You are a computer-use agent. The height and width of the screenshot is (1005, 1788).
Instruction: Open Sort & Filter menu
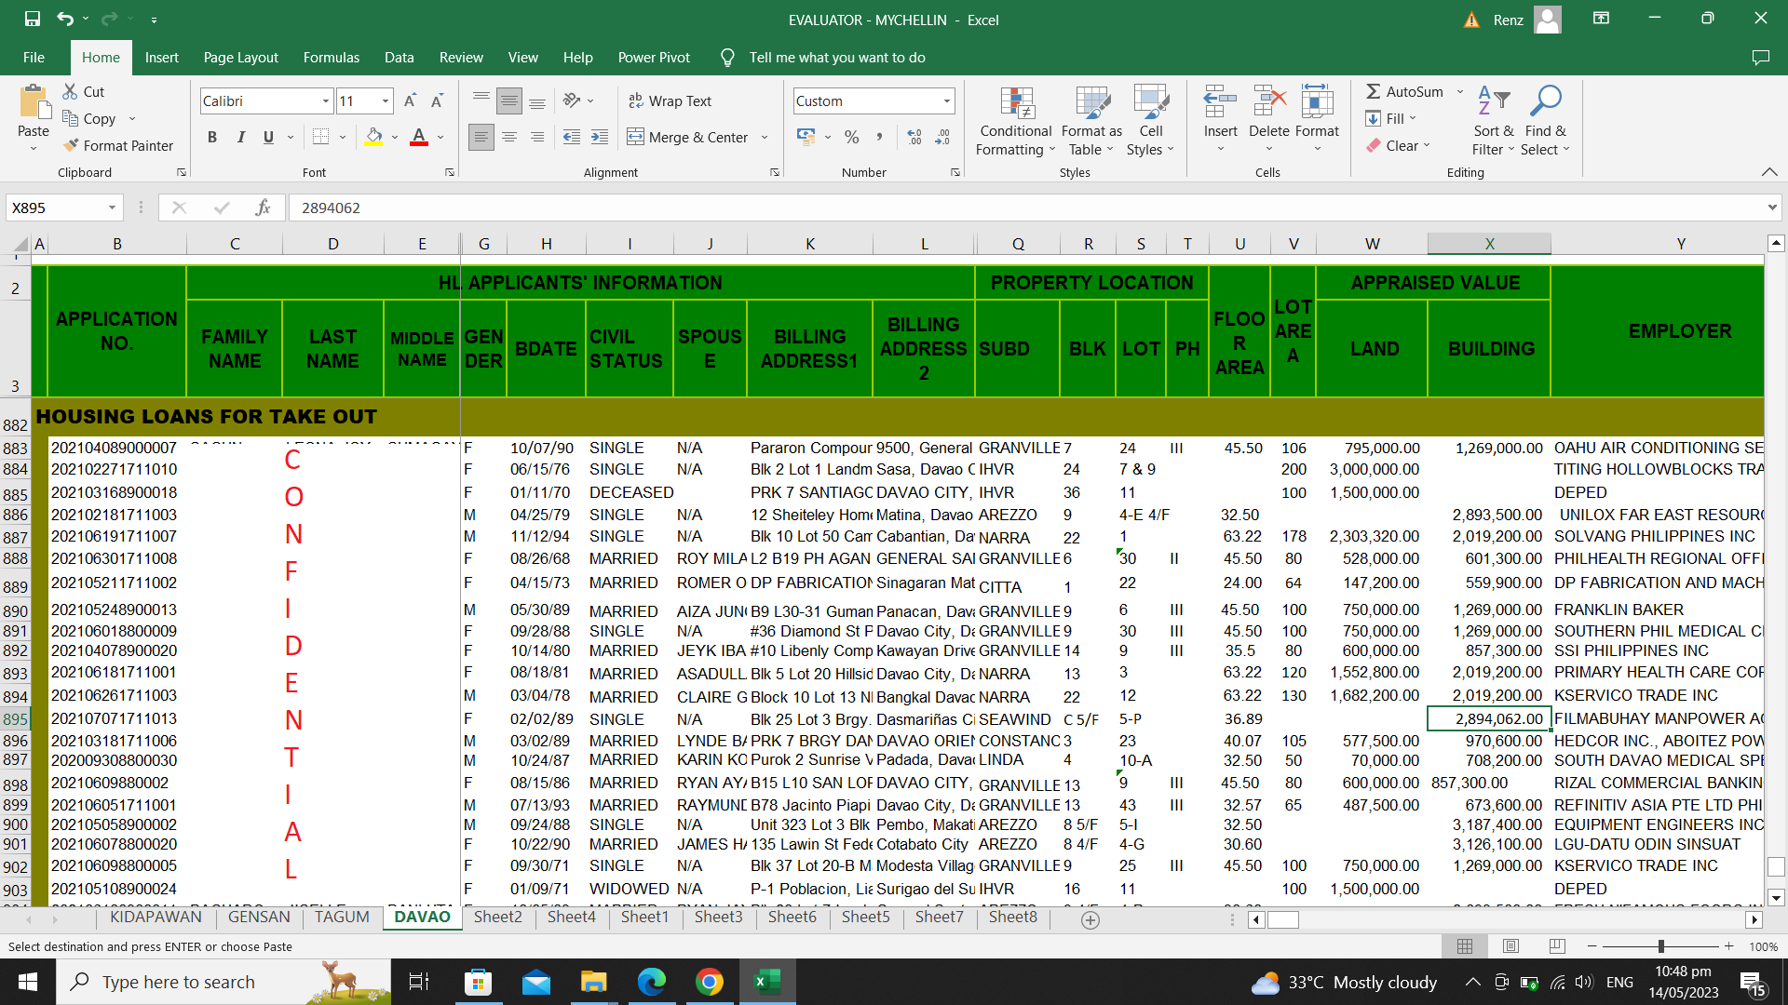pos(1493,121)
